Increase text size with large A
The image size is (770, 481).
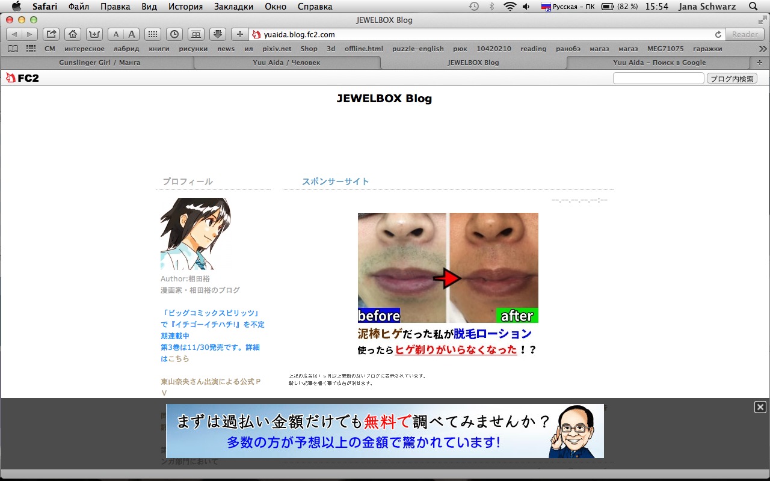click(x=131, y=34)
